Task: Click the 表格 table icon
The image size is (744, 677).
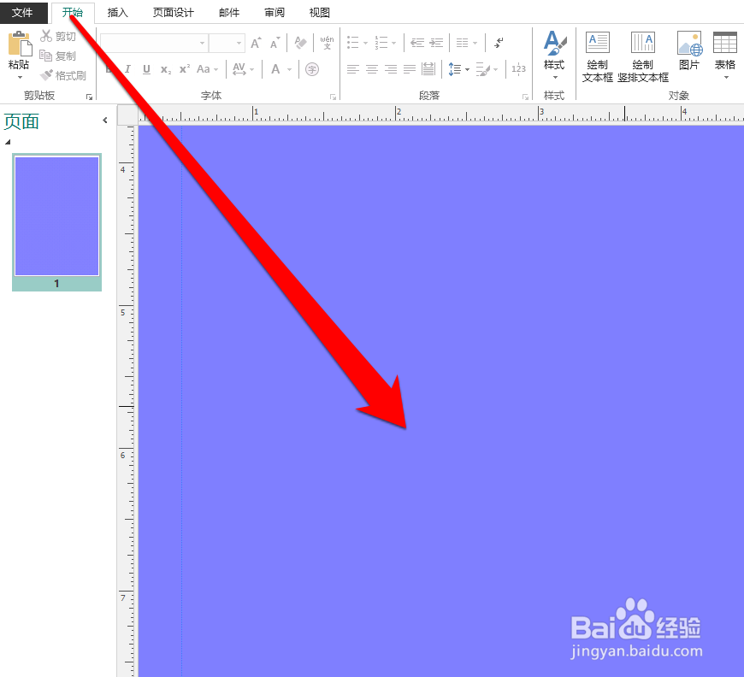Action: [x=724, y=43]
